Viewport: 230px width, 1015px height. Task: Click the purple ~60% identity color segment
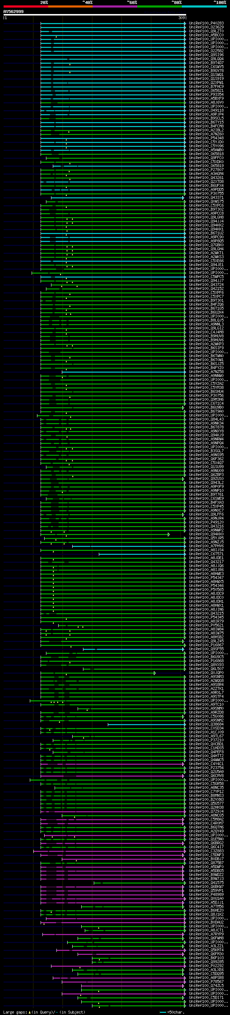[115, 6]
